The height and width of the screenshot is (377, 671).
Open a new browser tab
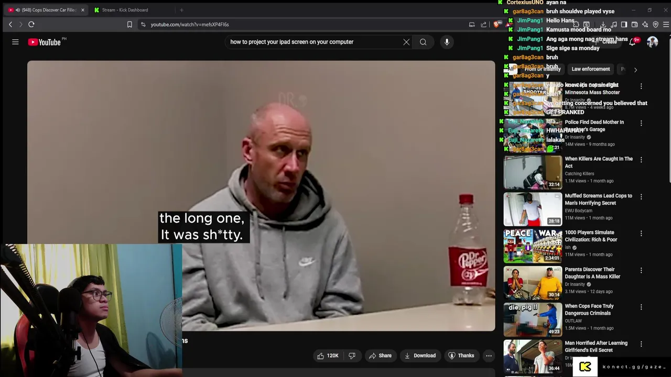[x=181, y=10]
